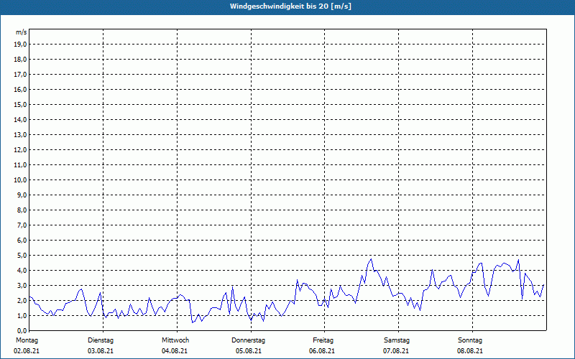Select the date 02.08.21
This screenshot has height=359, width=575.
pyautogui.click(x=27, y=351)
